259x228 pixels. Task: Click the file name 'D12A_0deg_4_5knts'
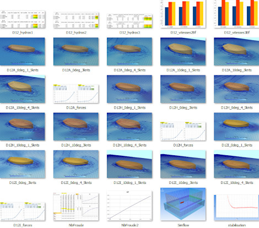[x=129, y=70]
